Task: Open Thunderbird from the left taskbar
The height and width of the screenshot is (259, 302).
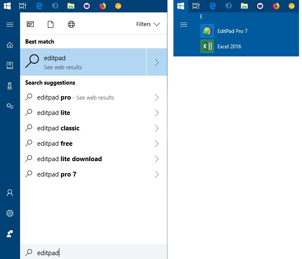Action: pos(55,6)
